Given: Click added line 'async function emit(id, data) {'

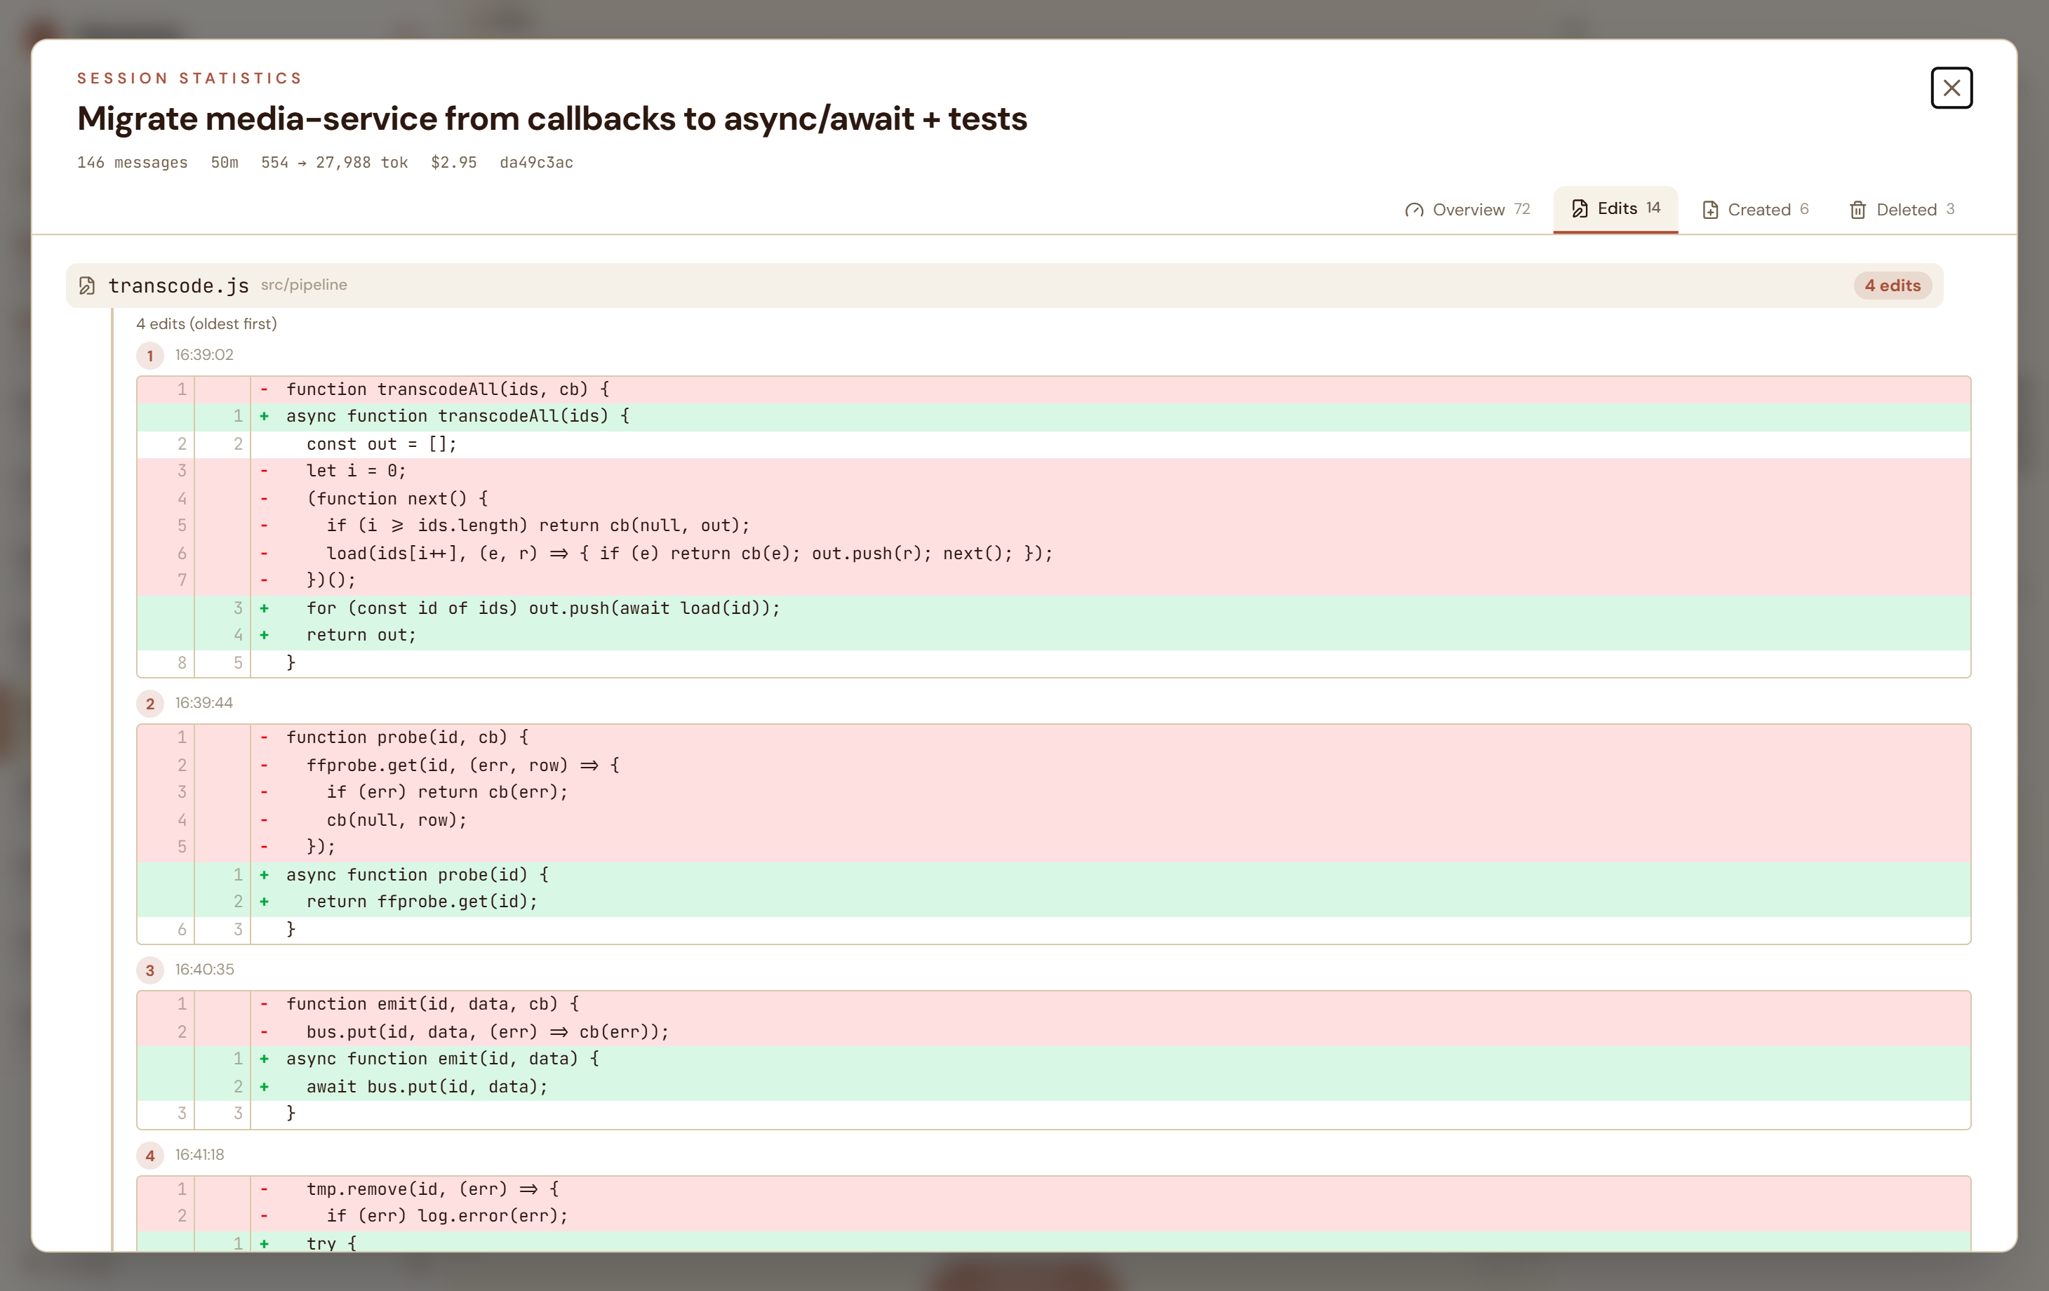Looking at the screenshot, I should click(x=1053, y=1059).
